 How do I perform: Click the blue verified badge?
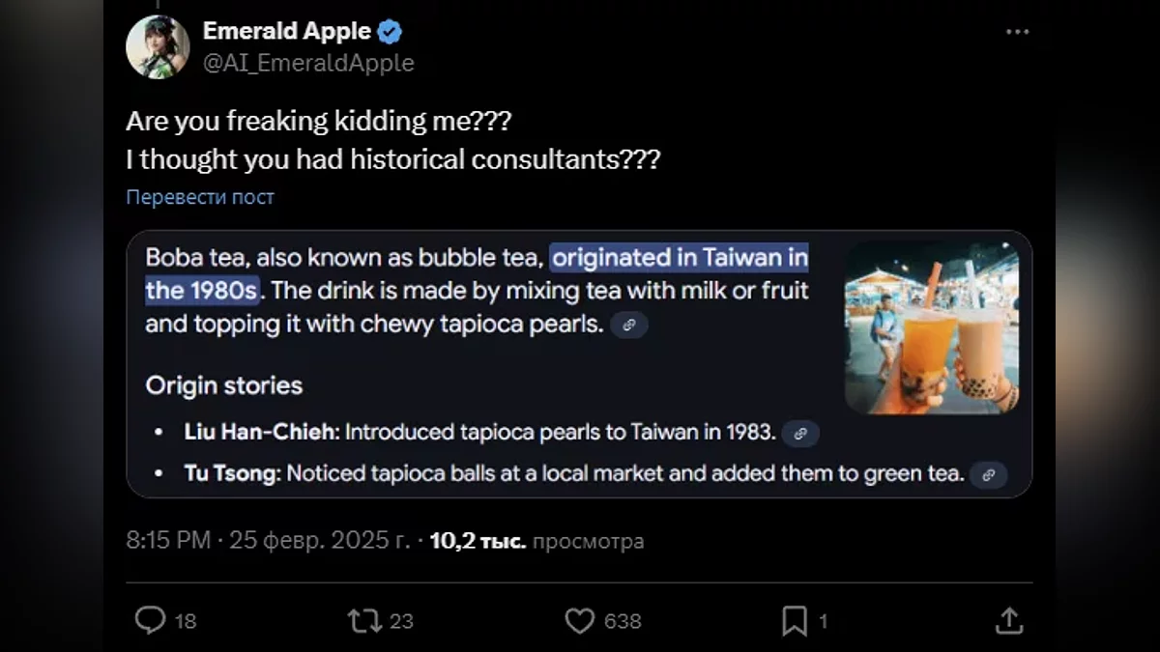[x=390, y=32]
